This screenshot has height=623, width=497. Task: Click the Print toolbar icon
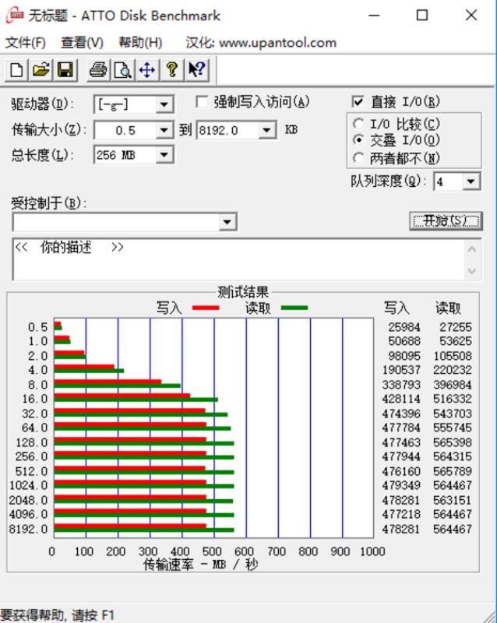98,70
